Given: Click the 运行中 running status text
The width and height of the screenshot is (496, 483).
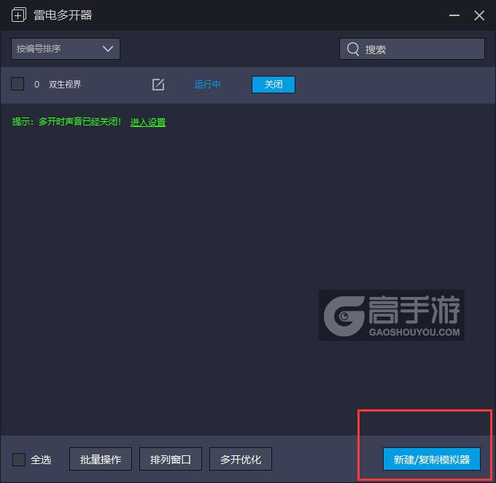Looking at the screenshot, I should point(207,85).
